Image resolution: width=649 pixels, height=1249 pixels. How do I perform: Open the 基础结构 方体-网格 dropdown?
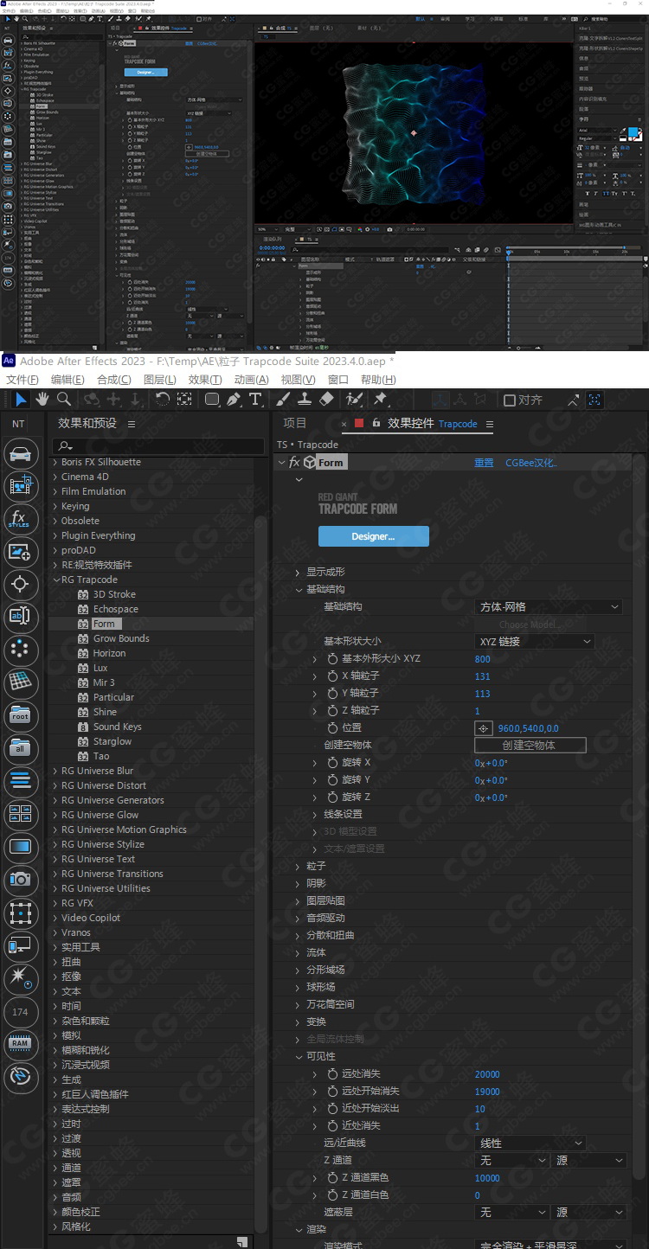tap(549, 607)
